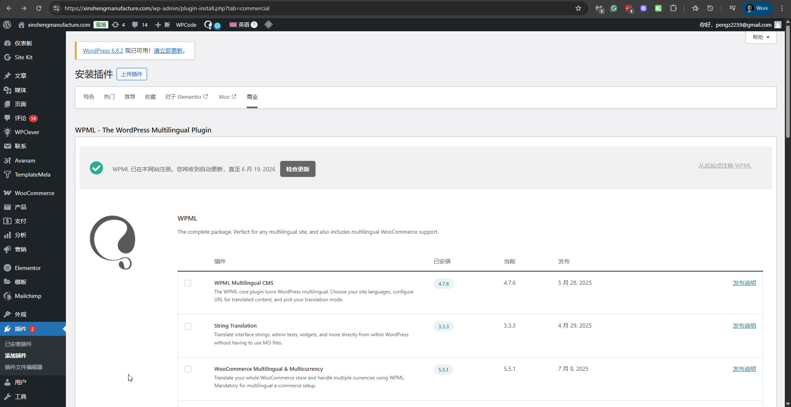Click the page vertical scrollbar

coord(788,81)
